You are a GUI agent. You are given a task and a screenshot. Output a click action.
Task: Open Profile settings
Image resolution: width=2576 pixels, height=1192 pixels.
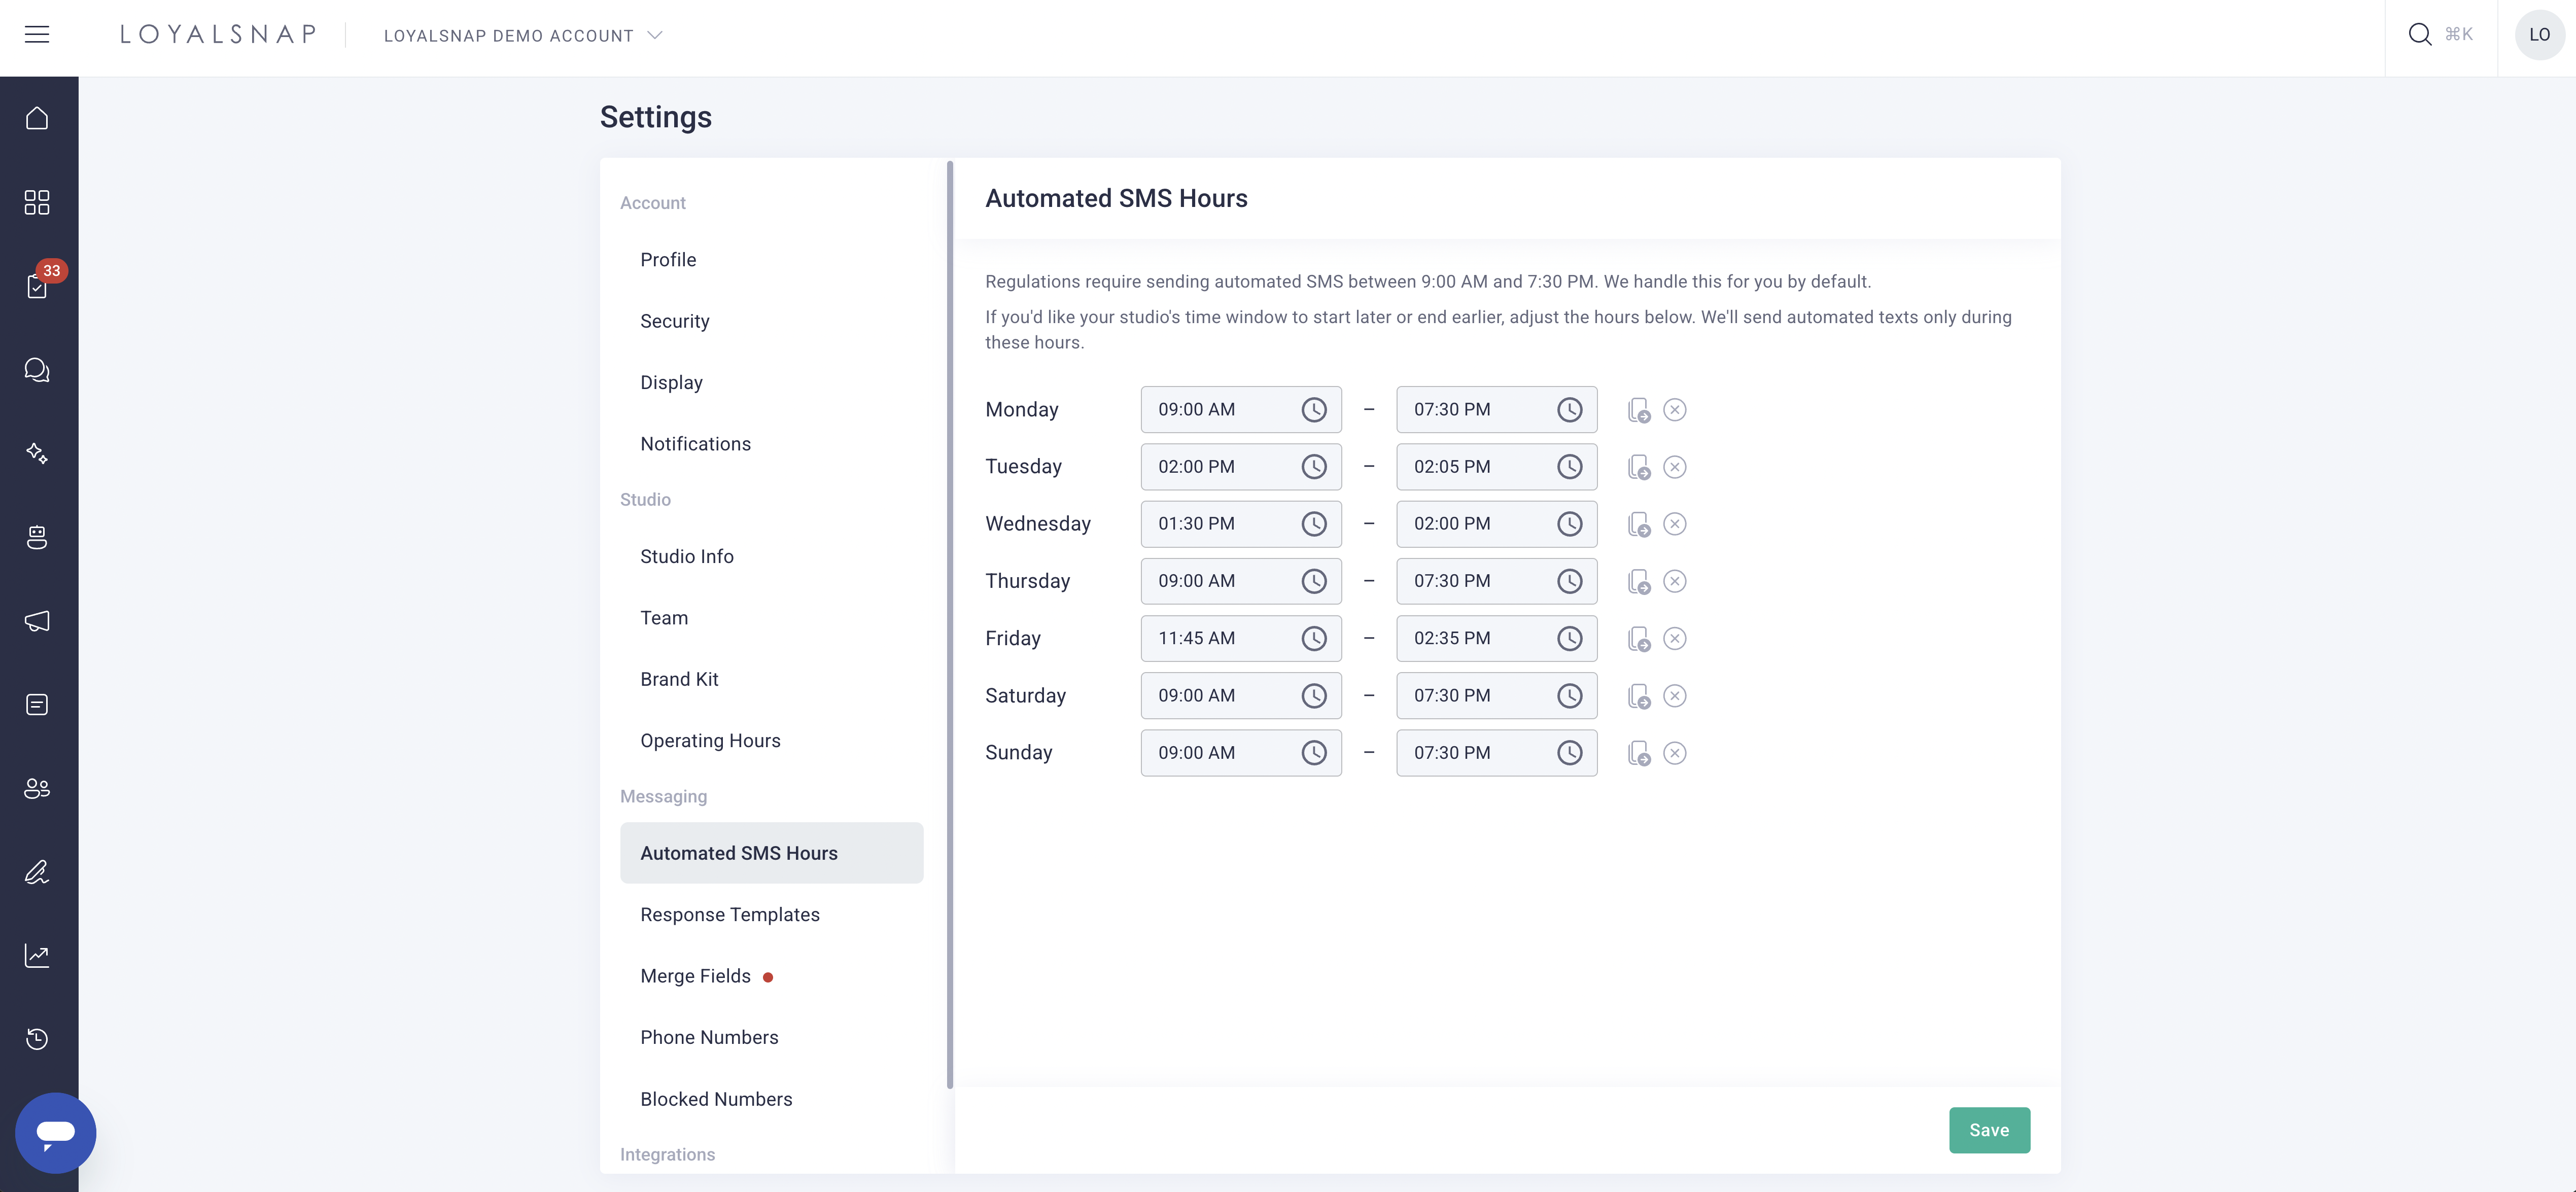coord(771,260)
